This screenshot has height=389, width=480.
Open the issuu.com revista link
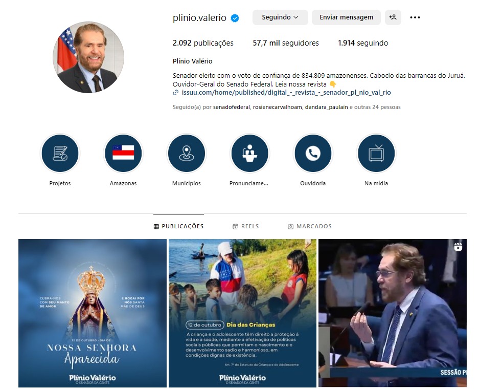[286, 93]
